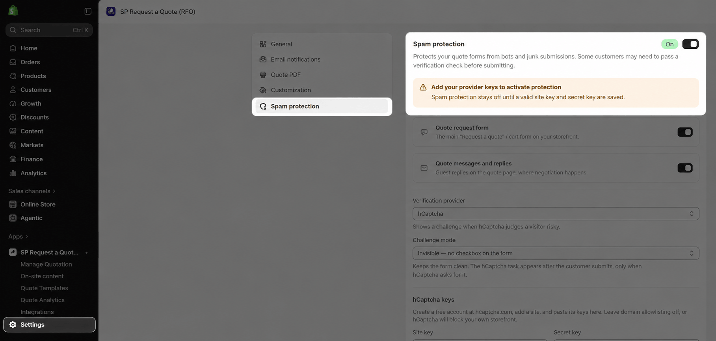Click the Markets globe icon
Image resolution: width=716 pixels, height=341 pixels.
coord(13,145)
